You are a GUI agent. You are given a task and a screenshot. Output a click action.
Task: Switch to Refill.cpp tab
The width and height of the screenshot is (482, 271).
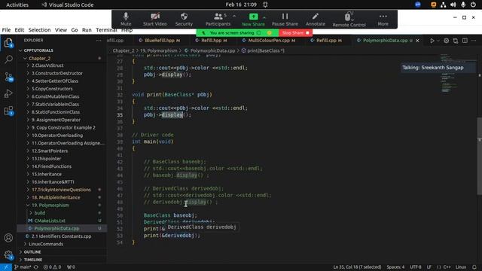(x=326, y=41)
